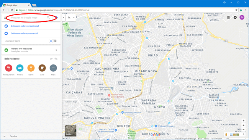Click the magnifying glass search icon
Image resolution: width=249 pixels, height=140 pixels.
click(48, 18)
